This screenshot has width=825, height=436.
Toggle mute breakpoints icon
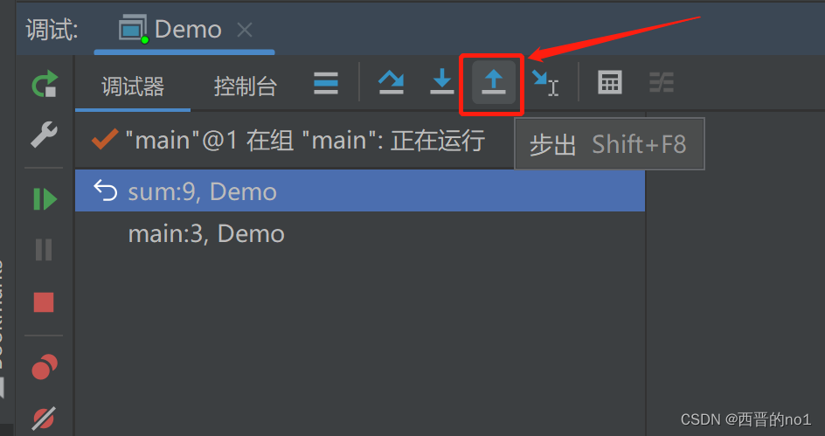[x=44, y=419]
